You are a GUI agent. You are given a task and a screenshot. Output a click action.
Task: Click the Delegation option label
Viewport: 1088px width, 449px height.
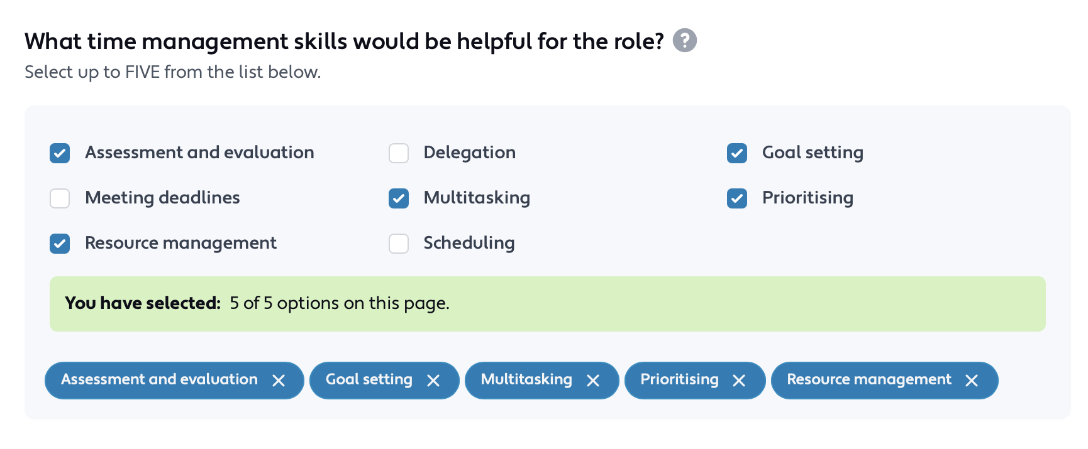click(469, 153)
